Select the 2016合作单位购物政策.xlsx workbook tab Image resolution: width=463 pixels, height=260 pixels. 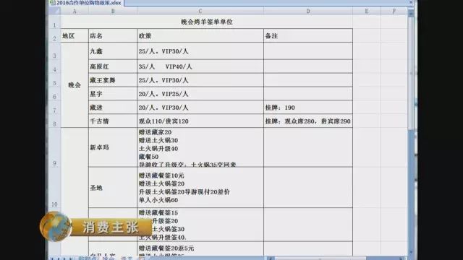point(86,3)
